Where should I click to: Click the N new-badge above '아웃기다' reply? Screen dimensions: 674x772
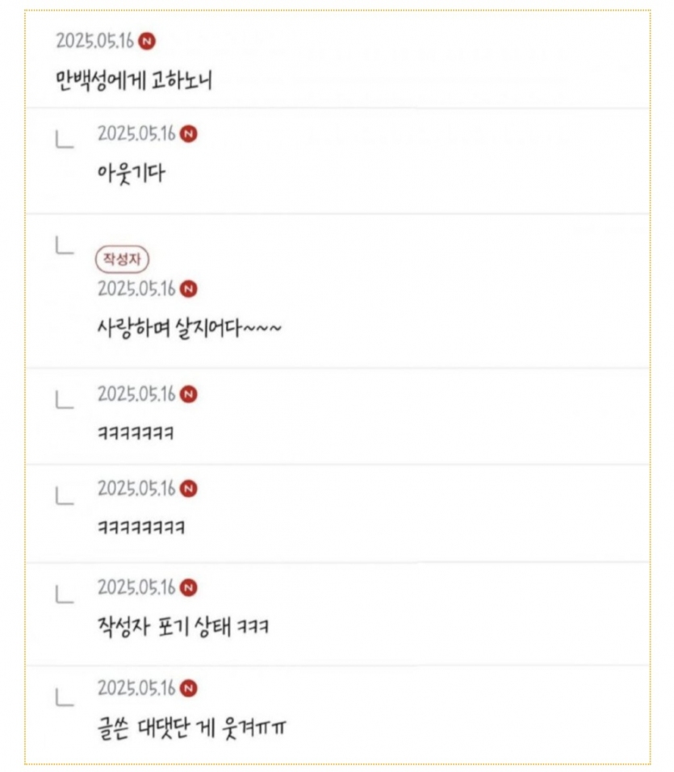(x=188, y=134)
